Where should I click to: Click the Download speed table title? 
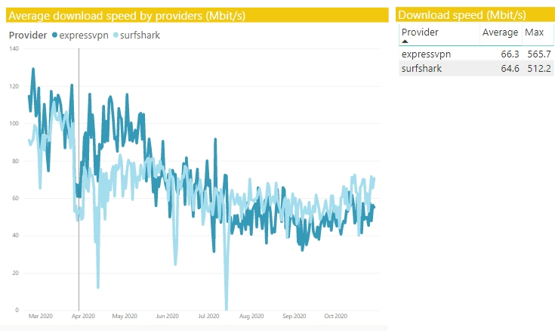[462, 15]
